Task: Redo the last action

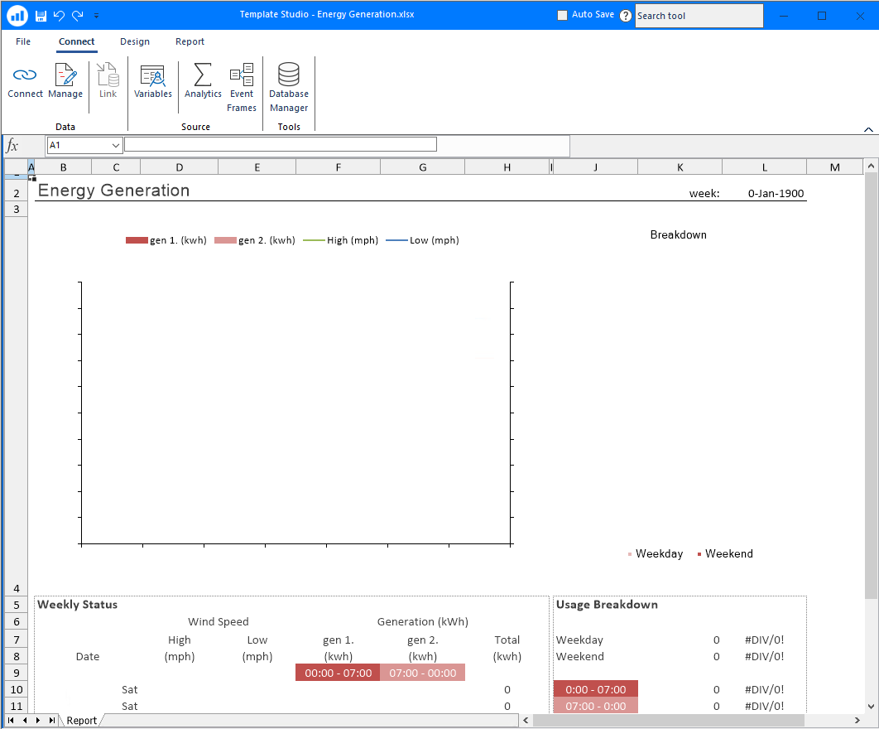Action: (x=77, y=16)
